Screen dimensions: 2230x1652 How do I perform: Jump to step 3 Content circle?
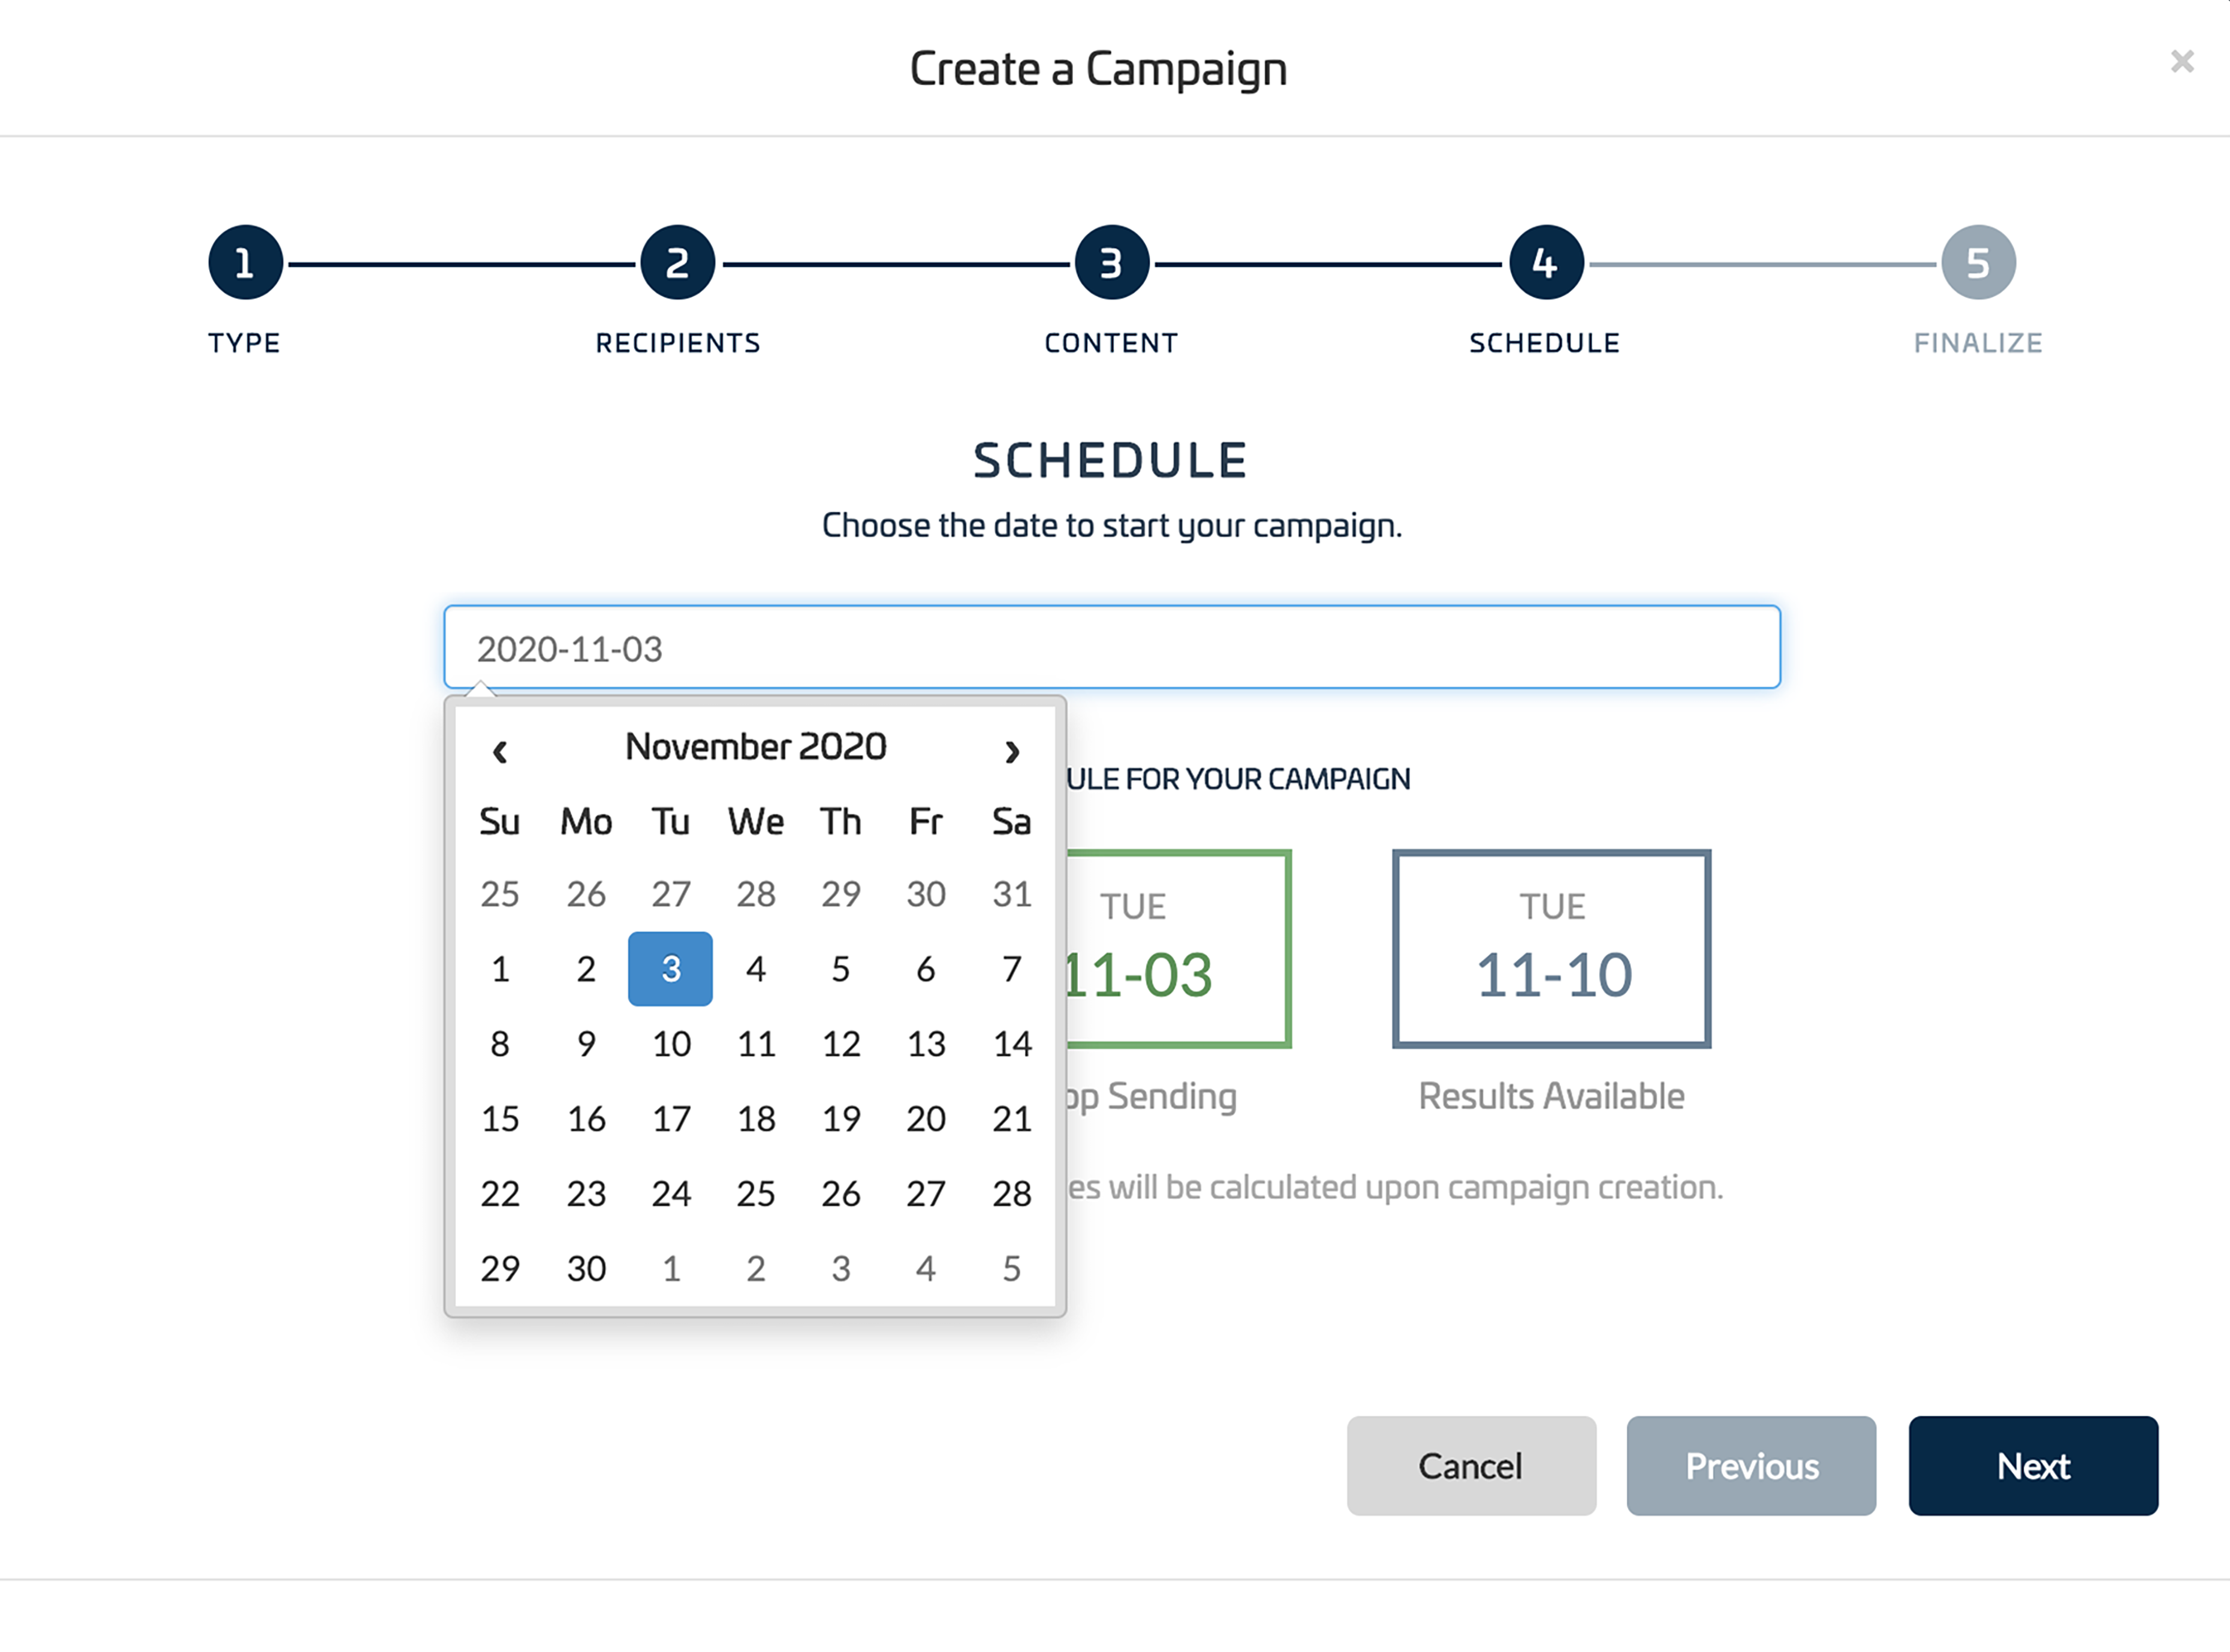1111,263
